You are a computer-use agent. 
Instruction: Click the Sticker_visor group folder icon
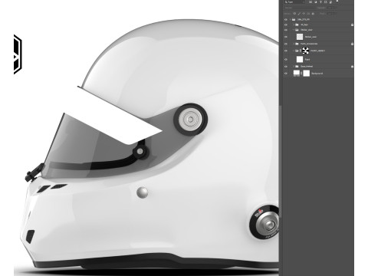[297, 30]
